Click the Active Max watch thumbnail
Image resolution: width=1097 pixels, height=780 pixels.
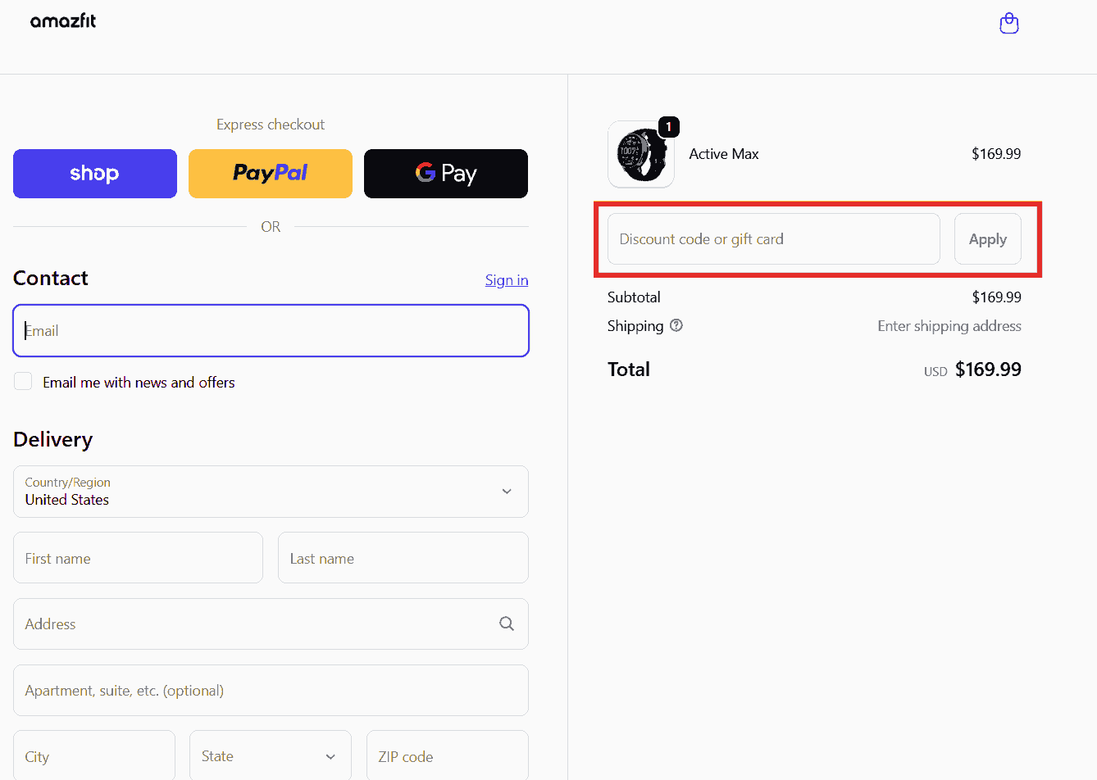pos(640,154)
